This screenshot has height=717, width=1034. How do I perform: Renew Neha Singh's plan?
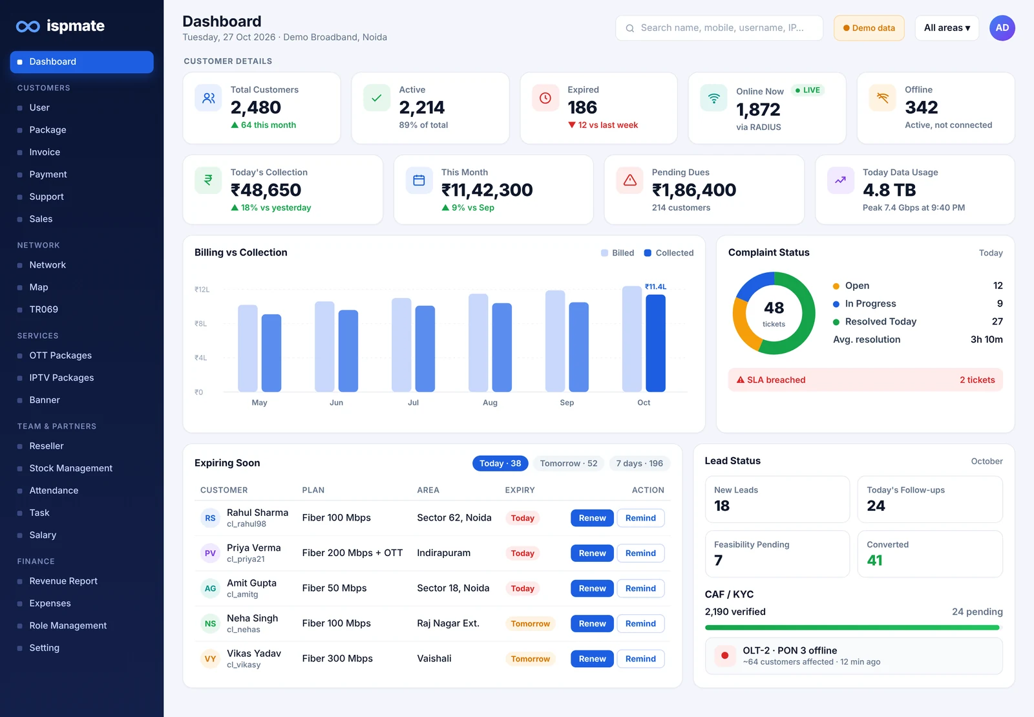coord(592,624)
